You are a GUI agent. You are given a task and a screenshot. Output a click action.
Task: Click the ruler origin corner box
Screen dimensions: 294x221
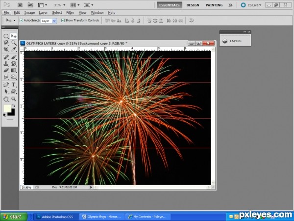click(x=22, y=49)
